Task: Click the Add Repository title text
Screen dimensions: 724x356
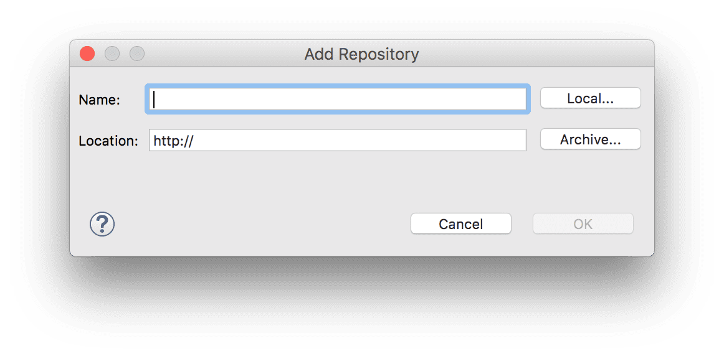Action: coord(361,54)
